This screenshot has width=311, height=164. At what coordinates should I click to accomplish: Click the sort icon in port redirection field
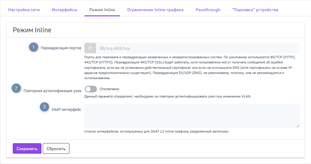click(x=90, y=48)
